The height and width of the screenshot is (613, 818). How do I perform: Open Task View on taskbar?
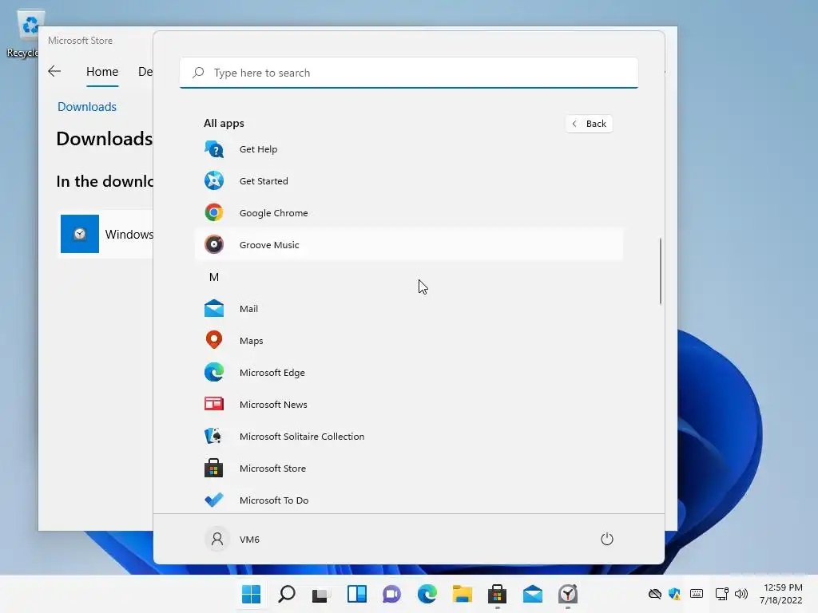(x=321, y=594)
